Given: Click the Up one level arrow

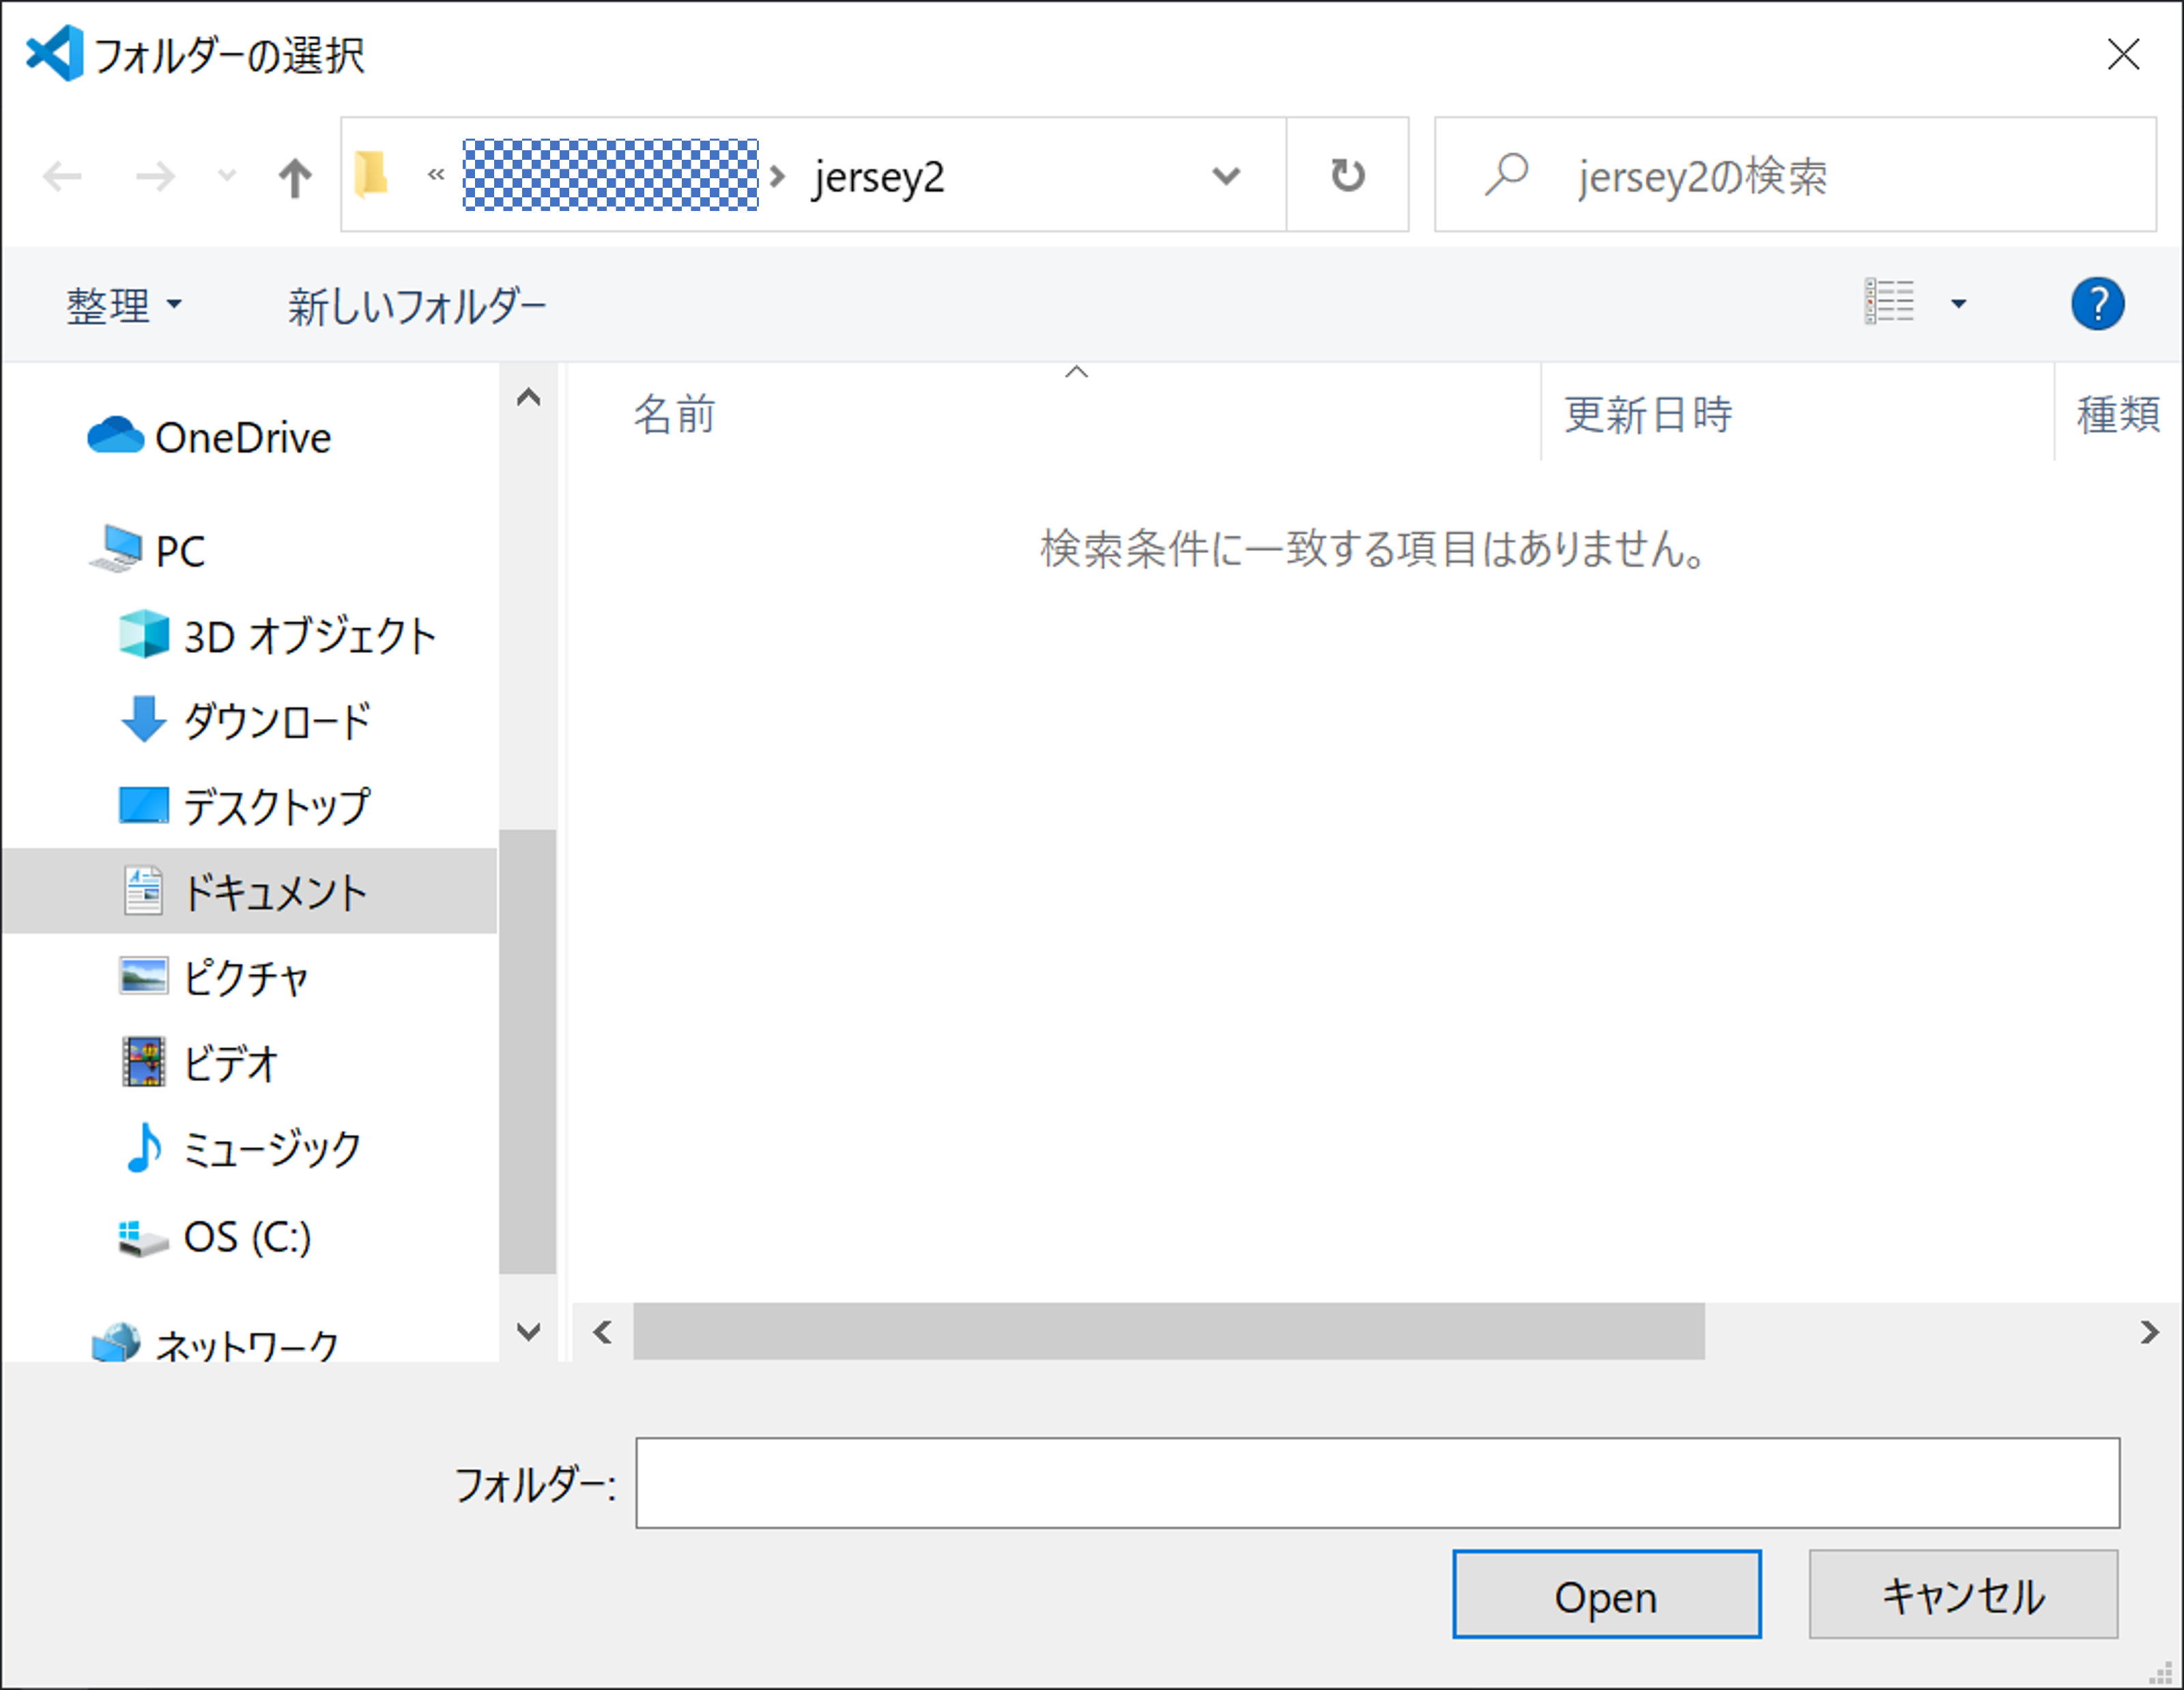Looking at the screenshot, I should 294,177.
